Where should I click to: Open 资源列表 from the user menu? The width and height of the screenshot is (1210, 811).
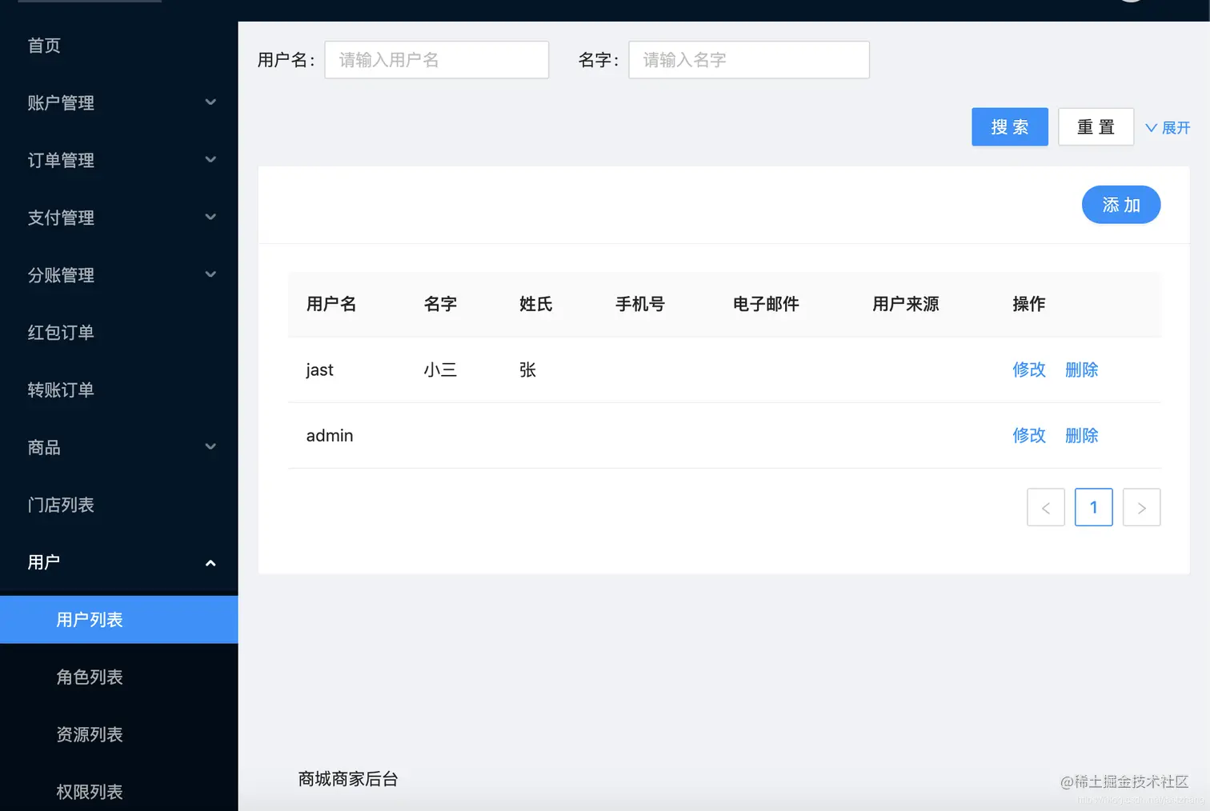click(90, 734)
